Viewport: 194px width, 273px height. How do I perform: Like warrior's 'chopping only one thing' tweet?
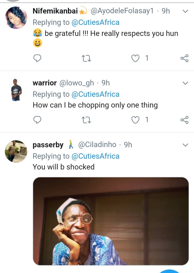136,120
